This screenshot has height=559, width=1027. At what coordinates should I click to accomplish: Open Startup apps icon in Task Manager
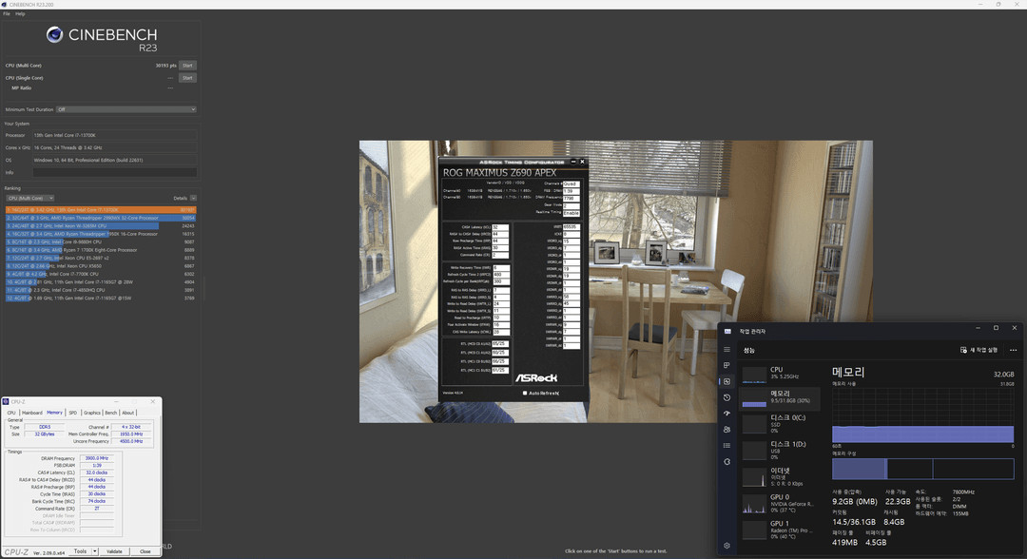coord(727,413)
